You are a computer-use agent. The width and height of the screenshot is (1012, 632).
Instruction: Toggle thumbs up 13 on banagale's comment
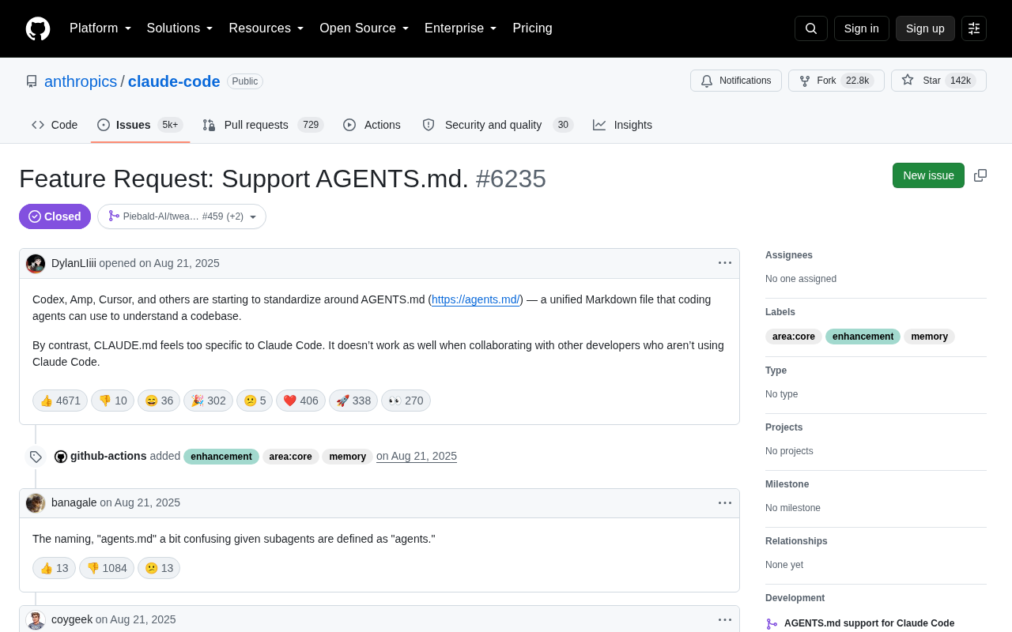(54, 568)
